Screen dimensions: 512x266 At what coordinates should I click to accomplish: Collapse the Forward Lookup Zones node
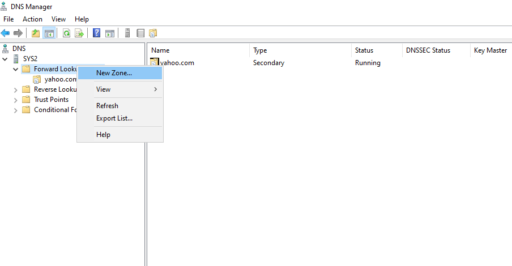click(x=15, y=69)
